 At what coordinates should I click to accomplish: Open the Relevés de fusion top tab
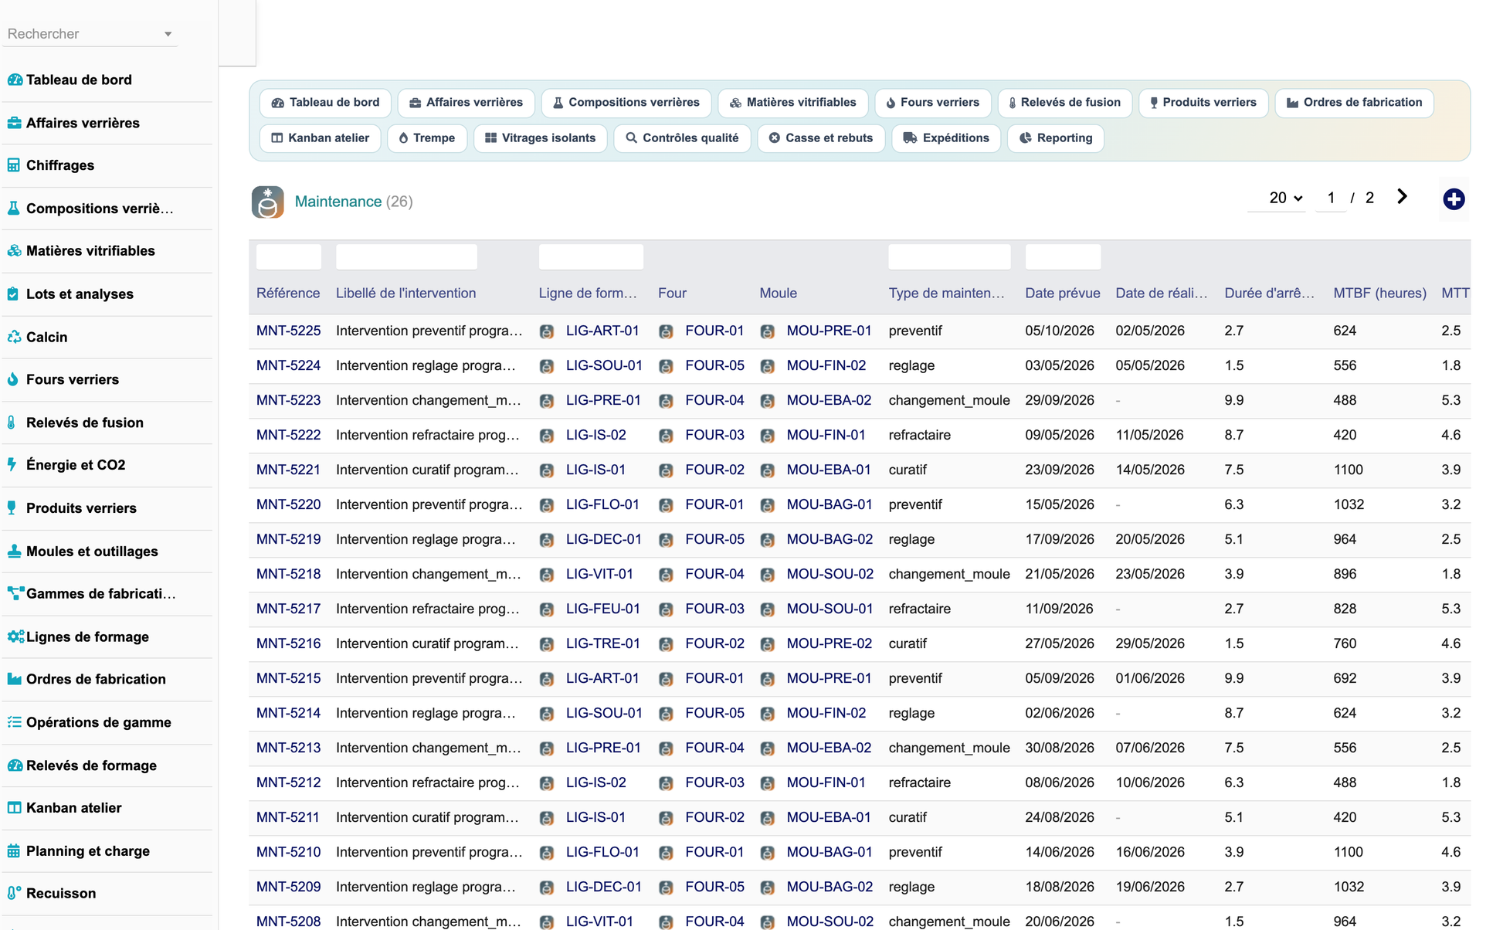coord(1065,103)
